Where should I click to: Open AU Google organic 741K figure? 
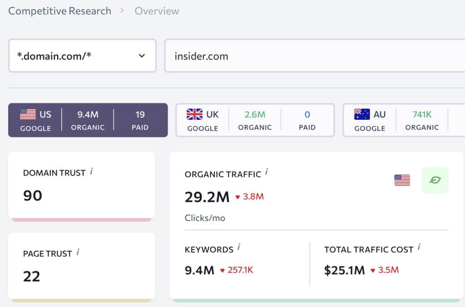click(x=422, y=115)
